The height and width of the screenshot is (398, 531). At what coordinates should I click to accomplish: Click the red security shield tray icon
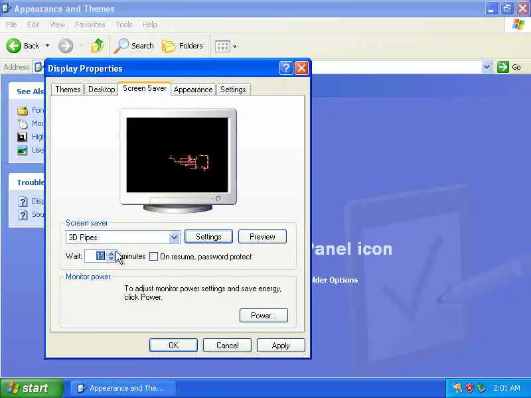click(469, 388)
